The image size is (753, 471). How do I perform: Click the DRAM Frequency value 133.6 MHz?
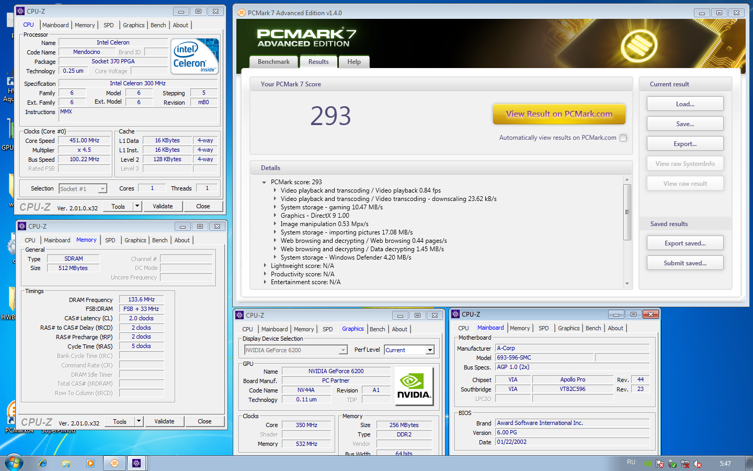(141, 299)
